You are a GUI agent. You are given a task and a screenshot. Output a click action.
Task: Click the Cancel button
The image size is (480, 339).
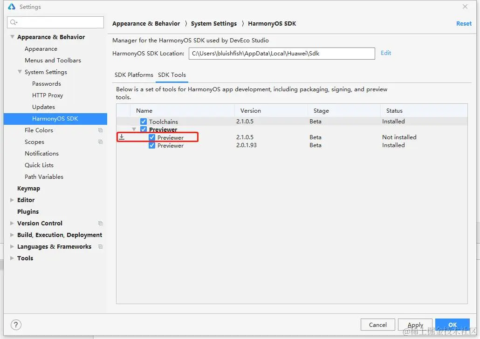pyautogui.click(x=378, y=325)
